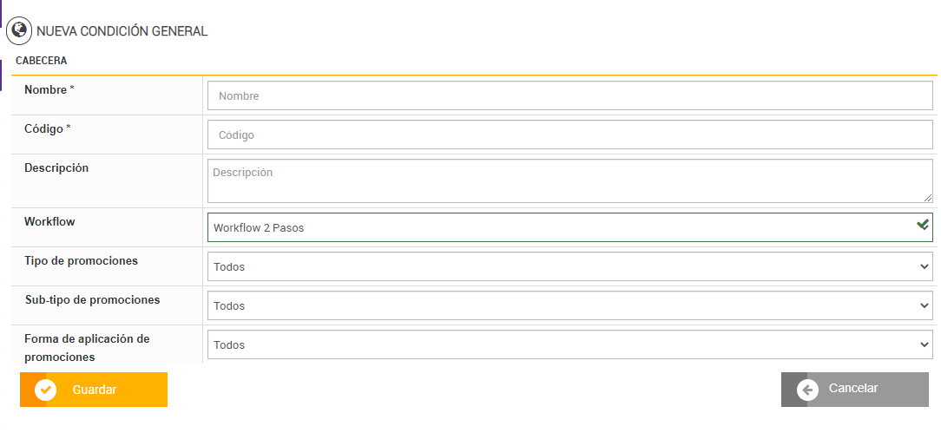
Task: Select the CABECERA section header
Action: pos(42,61)
